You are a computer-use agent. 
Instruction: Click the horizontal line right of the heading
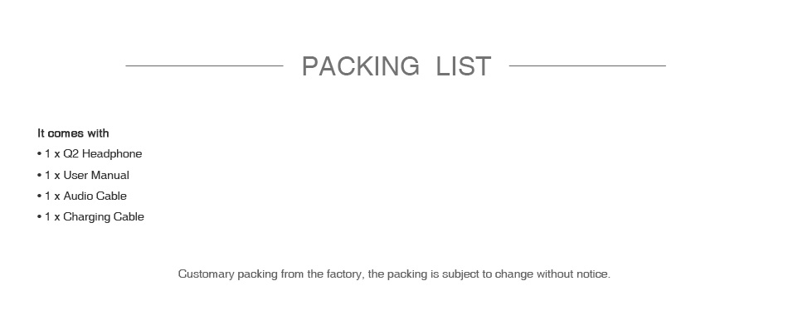pos(587,65)
